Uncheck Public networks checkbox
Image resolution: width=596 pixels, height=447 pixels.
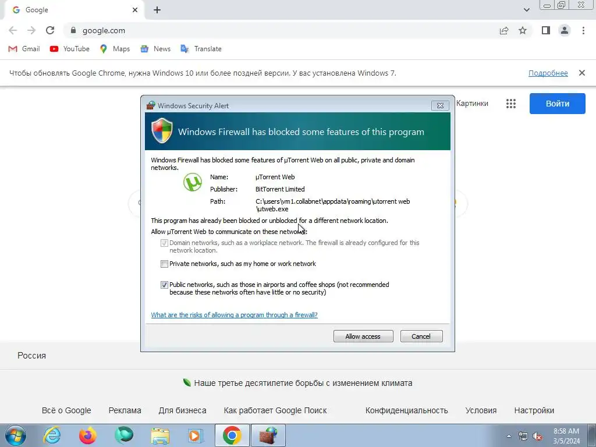(x=164, y=285)
